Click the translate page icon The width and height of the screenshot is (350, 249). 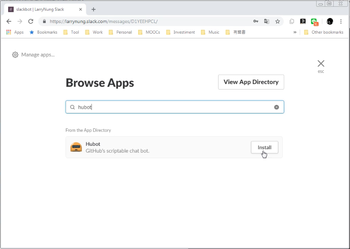pos(266,21)
